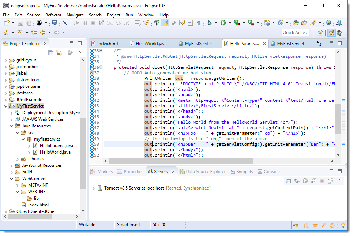Toggle Block Selection Mode icon

[190, 23]
